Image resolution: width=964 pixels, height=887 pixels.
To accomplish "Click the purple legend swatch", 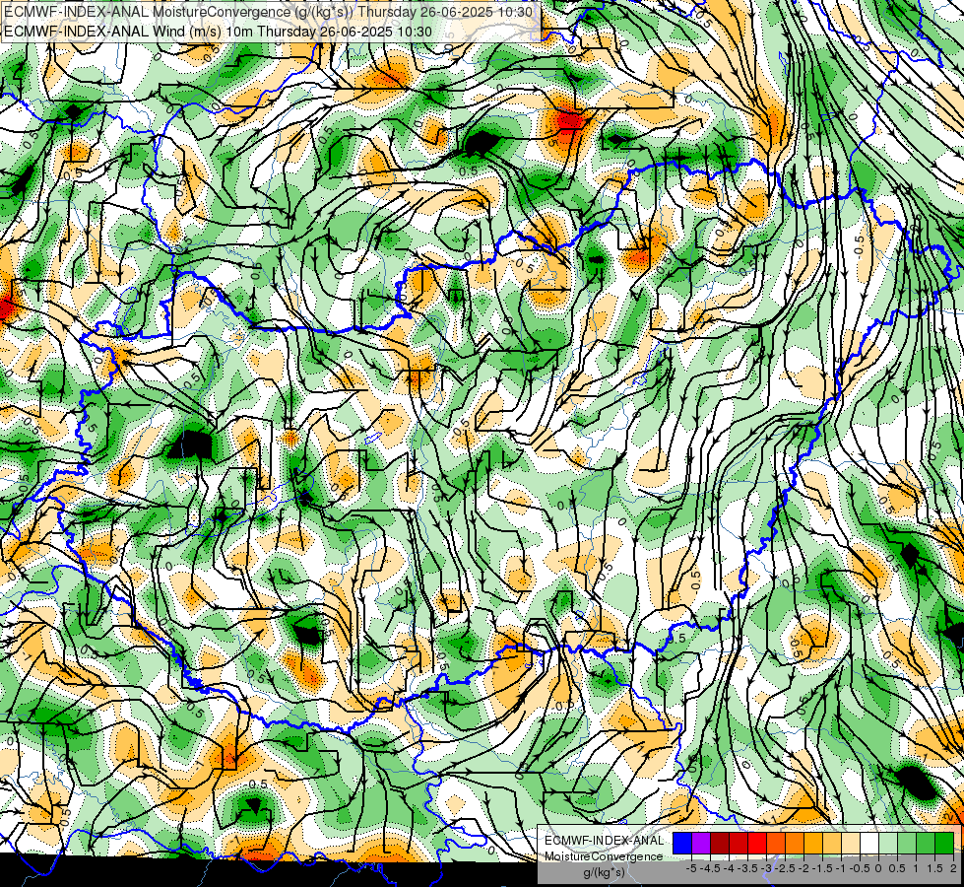I will coord(701,844).
